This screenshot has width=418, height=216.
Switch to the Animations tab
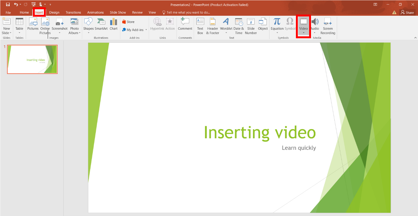95,12
